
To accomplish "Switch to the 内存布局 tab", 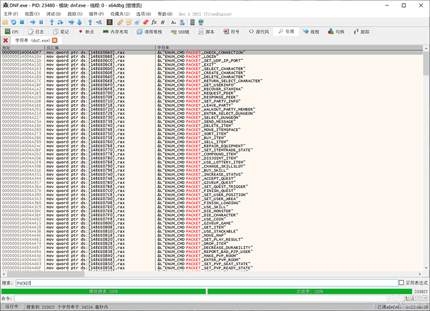I will tap(115, 32).
